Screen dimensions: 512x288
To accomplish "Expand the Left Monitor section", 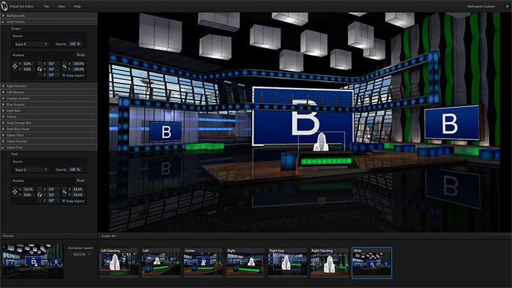I will pyautogui.click(x=49, y=92).
